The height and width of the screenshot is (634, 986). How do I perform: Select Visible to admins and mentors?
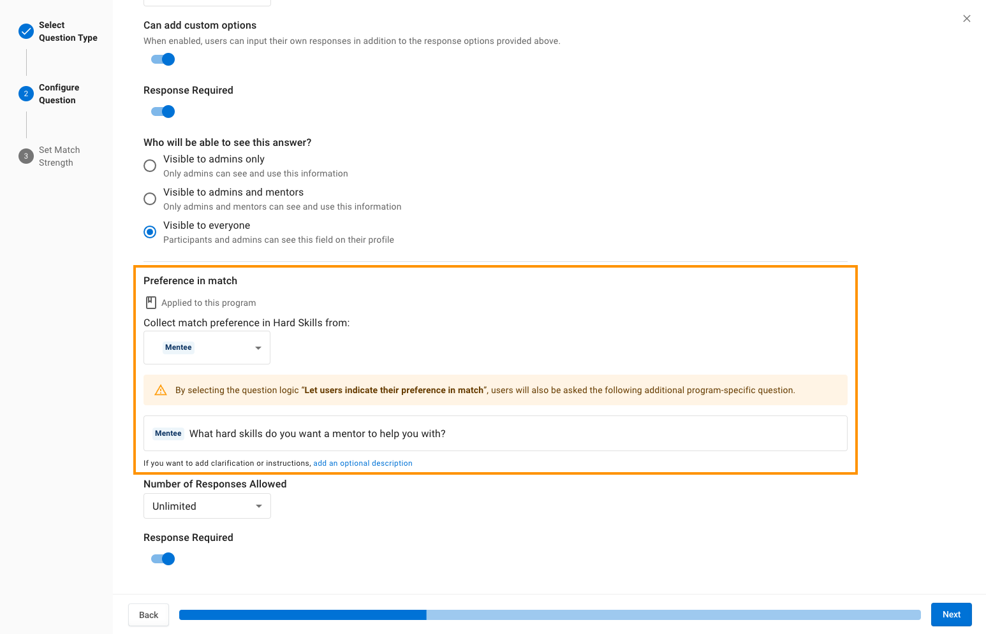tap(150, 199)
